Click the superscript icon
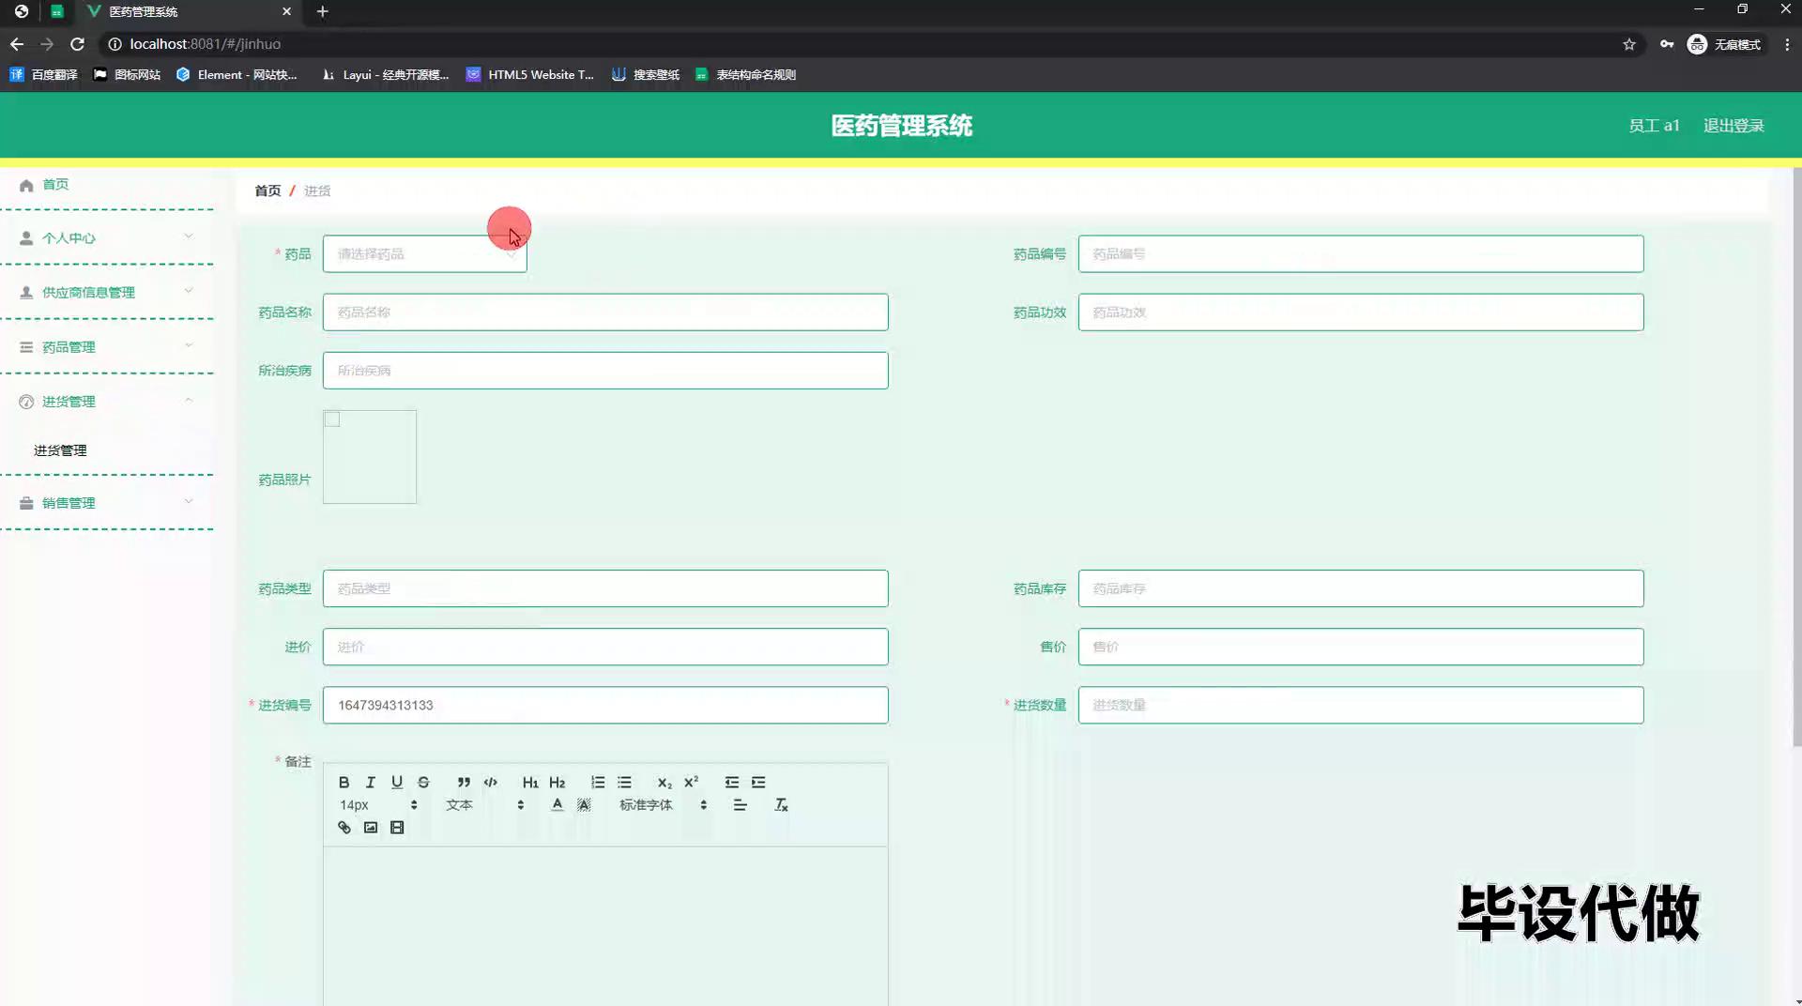This screenshot has width=1802, height=1006. pos(692,782)
